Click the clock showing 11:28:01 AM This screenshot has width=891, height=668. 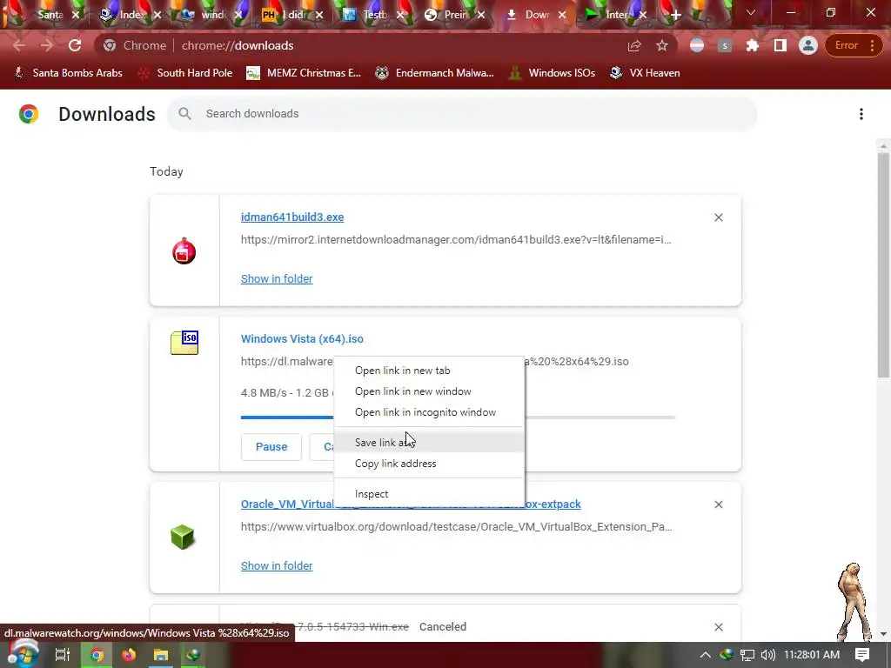[x=812, y=655]
